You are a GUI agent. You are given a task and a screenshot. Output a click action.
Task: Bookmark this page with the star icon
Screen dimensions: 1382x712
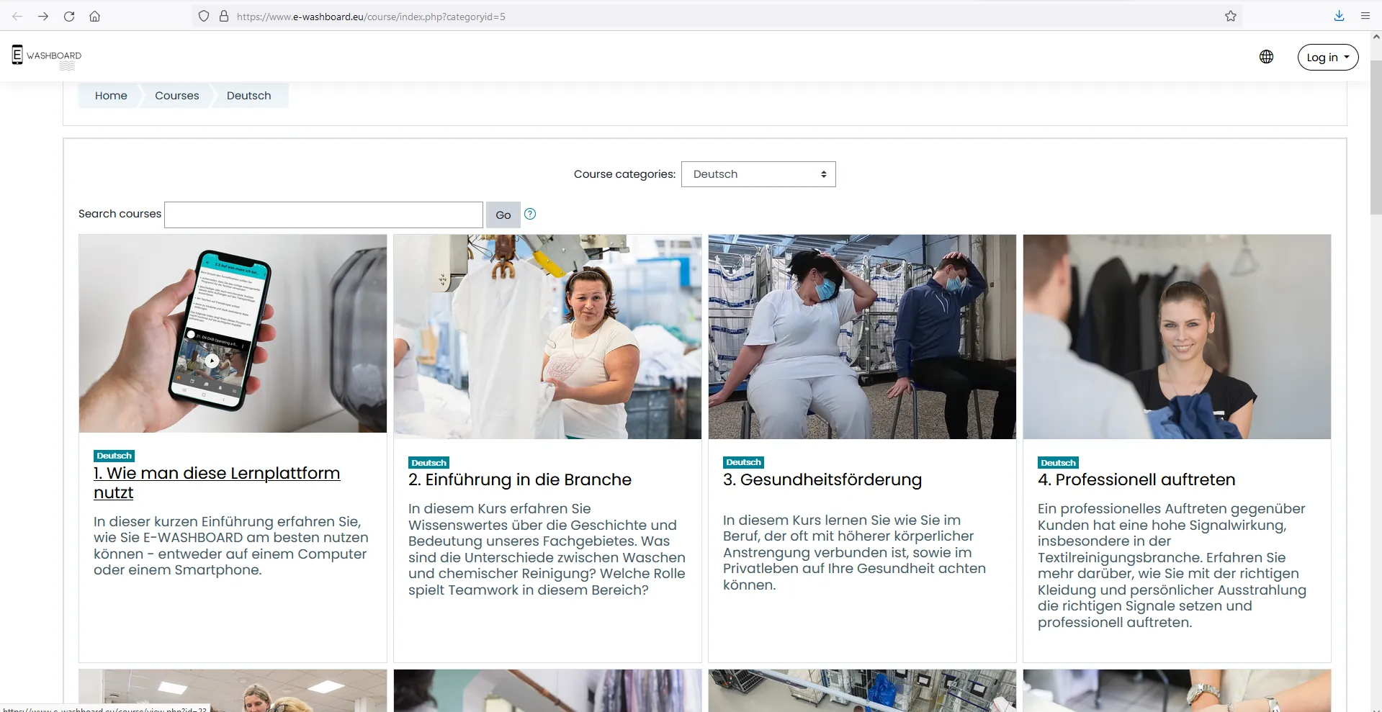click(x=1230, y=17)
